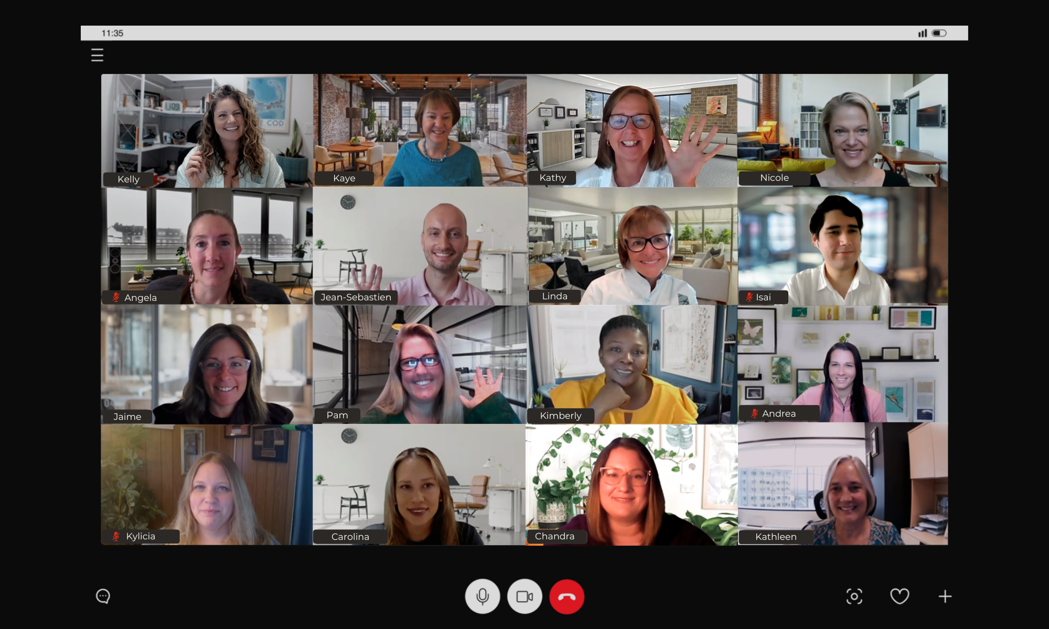Click the focus/scan icon bottom right
Image resolution: width=1049 pixels, height=629 pixels.
[x=853, y=596]
